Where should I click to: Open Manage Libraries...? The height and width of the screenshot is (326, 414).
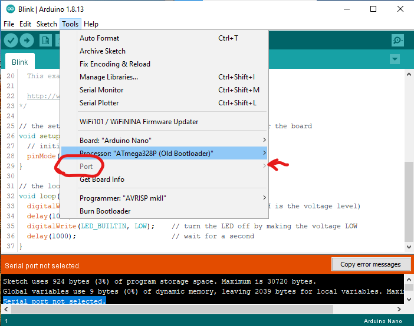tap(164, 77)
